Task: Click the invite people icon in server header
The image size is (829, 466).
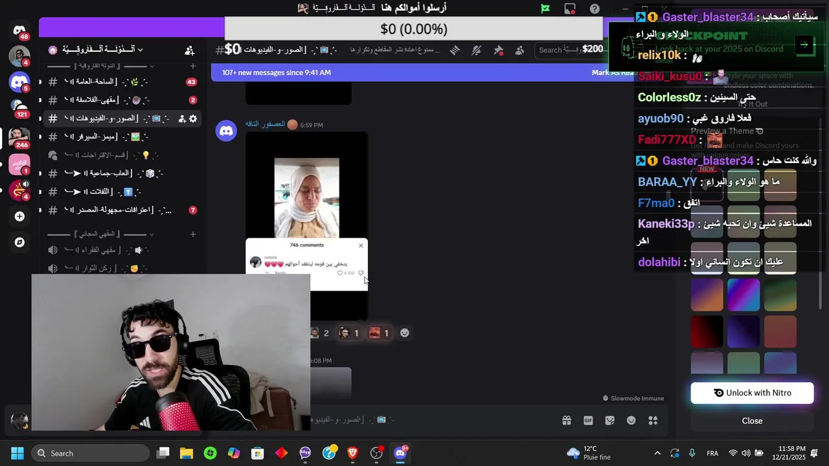Action: click(x=189, y=50)
